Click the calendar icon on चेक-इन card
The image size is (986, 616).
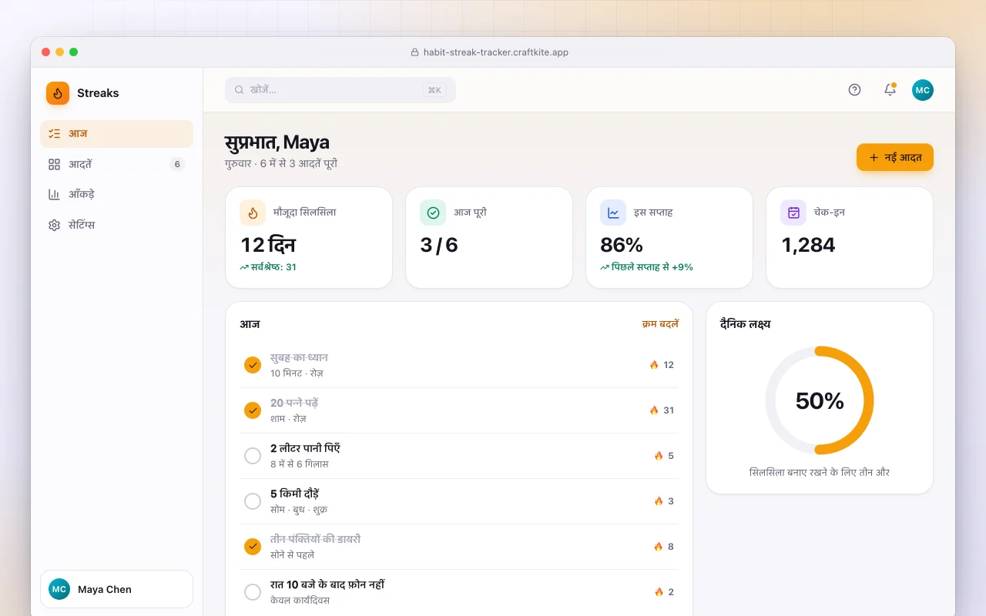point(793,213)
